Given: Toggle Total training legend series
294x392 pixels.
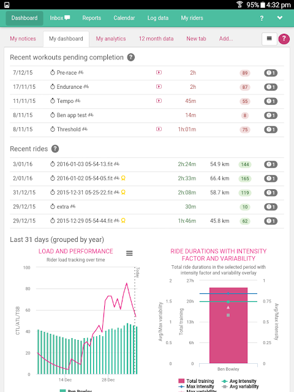Looking at the screenshot, I should [196, 381].
